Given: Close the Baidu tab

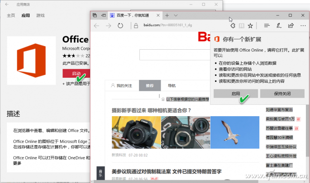Looking at the screenshot, I should point(158,15).
